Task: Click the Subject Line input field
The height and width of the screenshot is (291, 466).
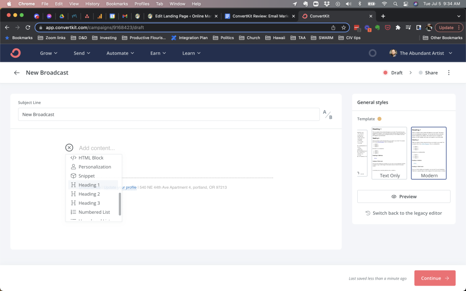Action: point(169,114)
